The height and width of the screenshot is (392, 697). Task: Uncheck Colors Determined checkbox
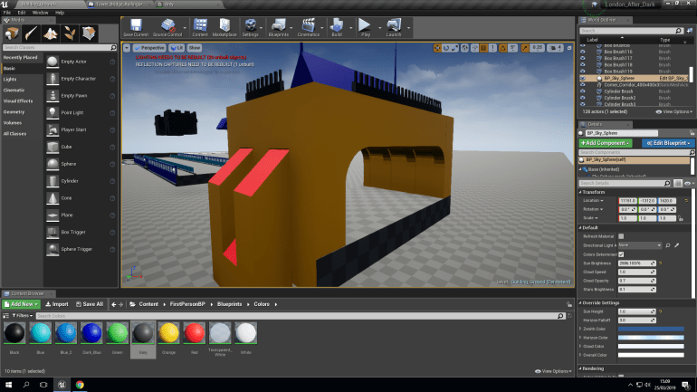click(x=621, y=254)
